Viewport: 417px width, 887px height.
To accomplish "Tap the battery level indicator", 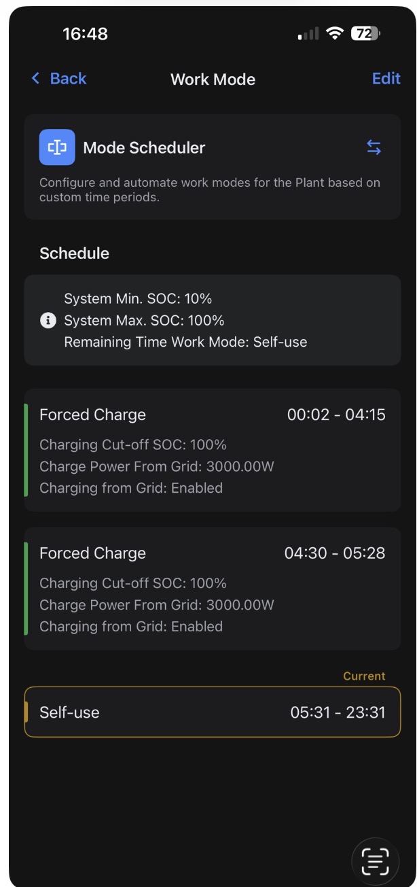I will 365,34.
